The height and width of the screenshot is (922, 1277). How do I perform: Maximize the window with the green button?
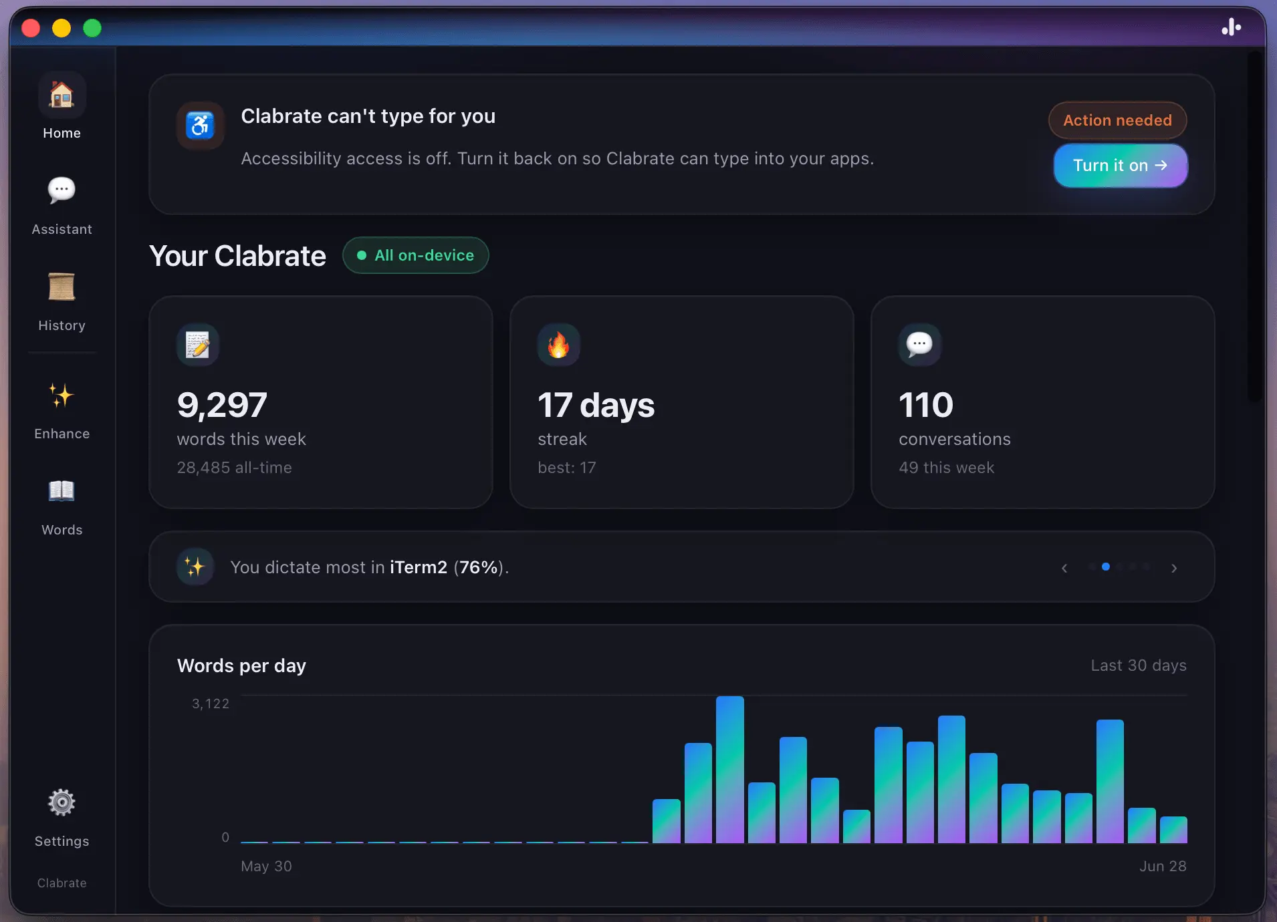point(92,28)
